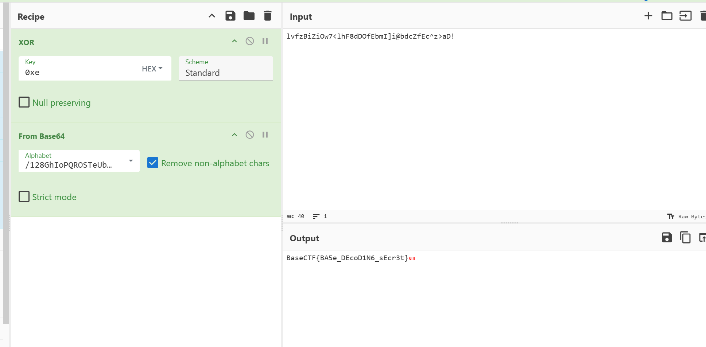Load a recipe via folder icon
This screenshot has height=347, width=706.
point(249,16)
